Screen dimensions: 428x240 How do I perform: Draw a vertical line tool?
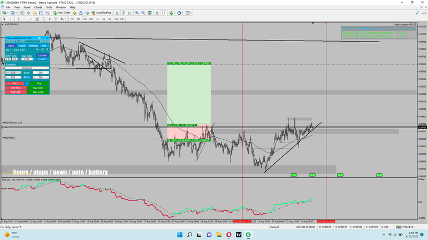[18, 19]
